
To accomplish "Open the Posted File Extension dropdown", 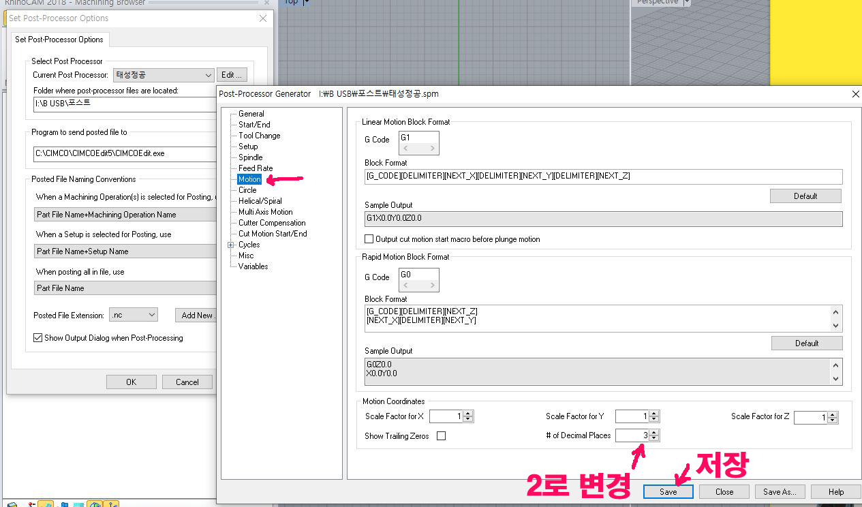I will (151, 315).
